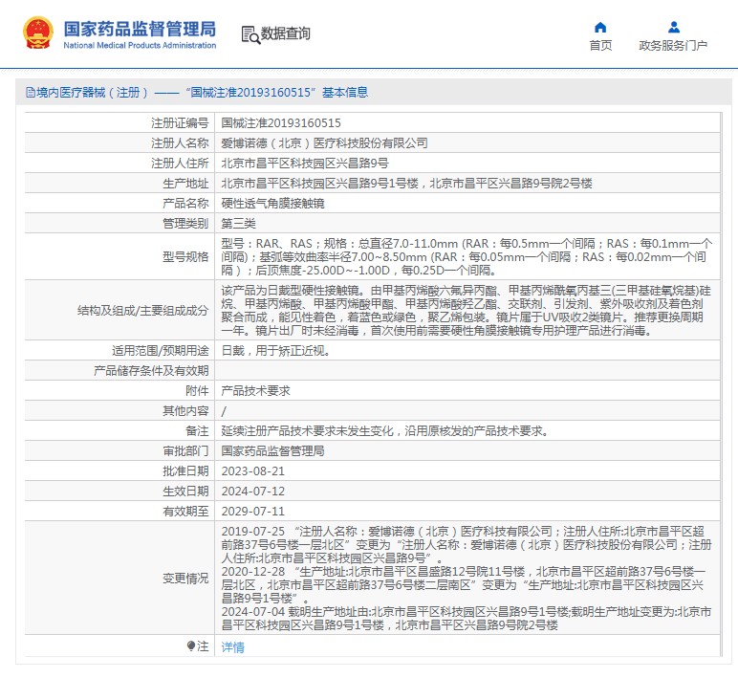
Task: Select registration number 国械注准20193160515 value cell
Action: [x=281, y=123]
